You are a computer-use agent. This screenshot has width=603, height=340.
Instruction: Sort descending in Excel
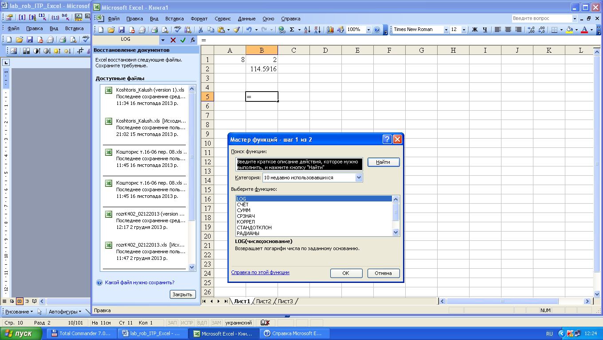(317, 30)
